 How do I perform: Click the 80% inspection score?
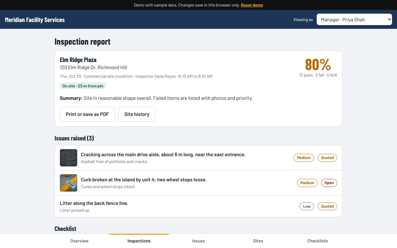tap(318, 64)
